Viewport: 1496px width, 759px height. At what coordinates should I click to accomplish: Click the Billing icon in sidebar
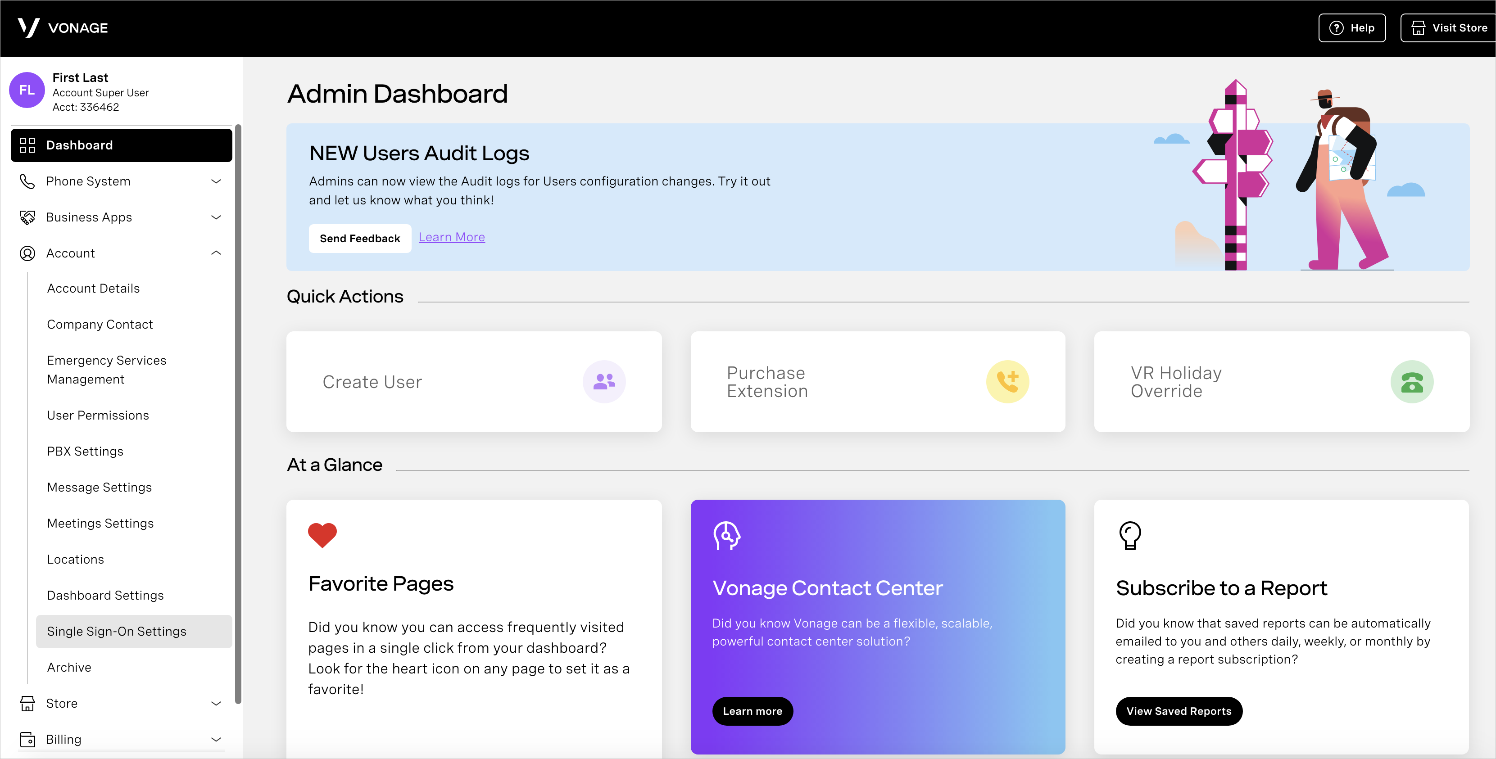27,739
